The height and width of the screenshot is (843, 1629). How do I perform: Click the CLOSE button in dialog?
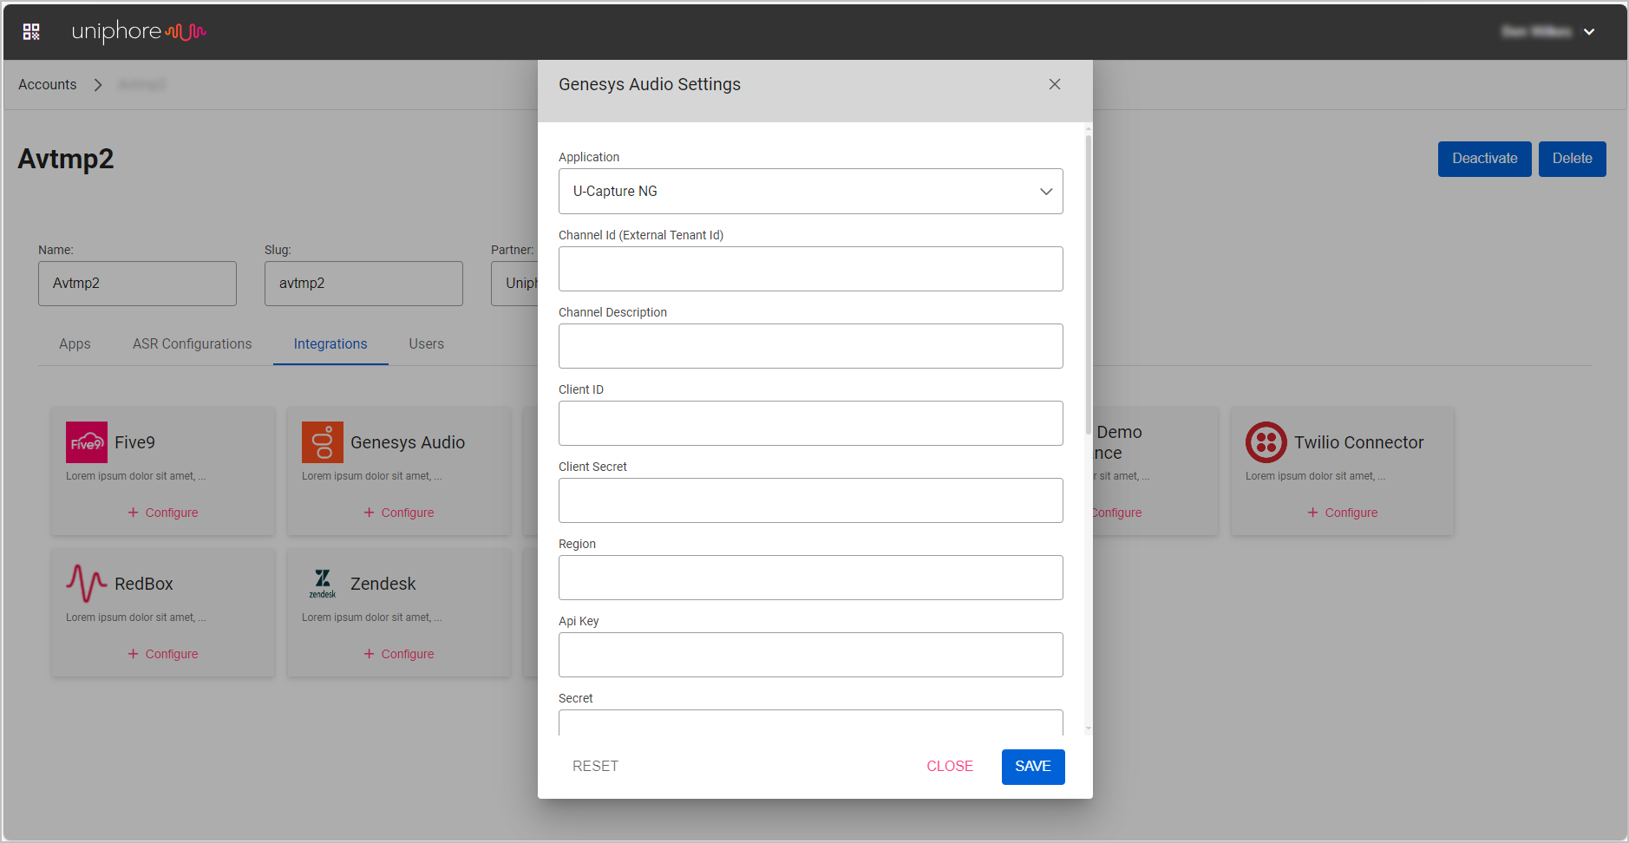950,767
